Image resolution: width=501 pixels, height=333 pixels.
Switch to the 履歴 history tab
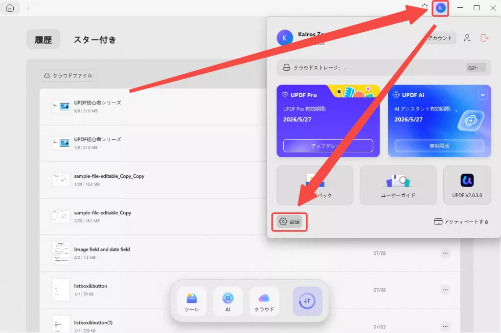pos(43,39)
